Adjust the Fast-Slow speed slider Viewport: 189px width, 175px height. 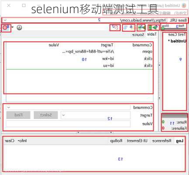(x=174, y=29)
